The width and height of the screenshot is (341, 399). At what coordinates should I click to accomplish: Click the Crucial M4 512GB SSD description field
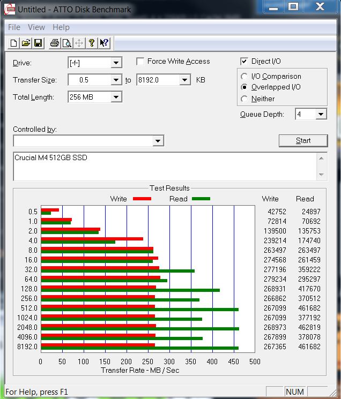coord(164,167)
